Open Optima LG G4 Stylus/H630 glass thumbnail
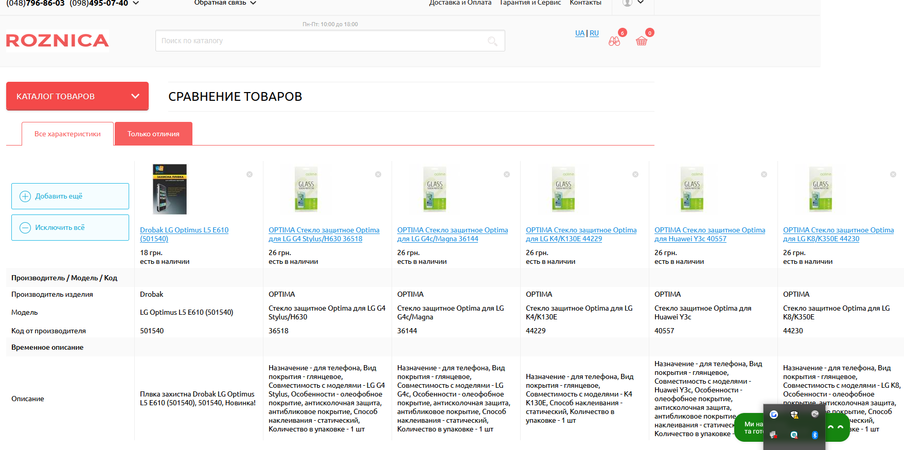This screenshot has height=450, width=904. pyautogui.click(x=306, y=189)
